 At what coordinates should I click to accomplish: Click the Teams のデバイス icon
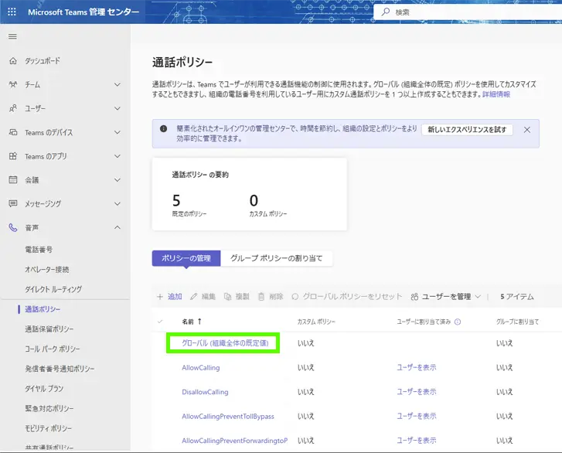click(13, 132)
